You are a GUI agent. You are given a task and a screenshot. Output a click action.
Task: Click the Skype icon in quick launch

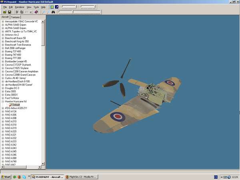24,177
